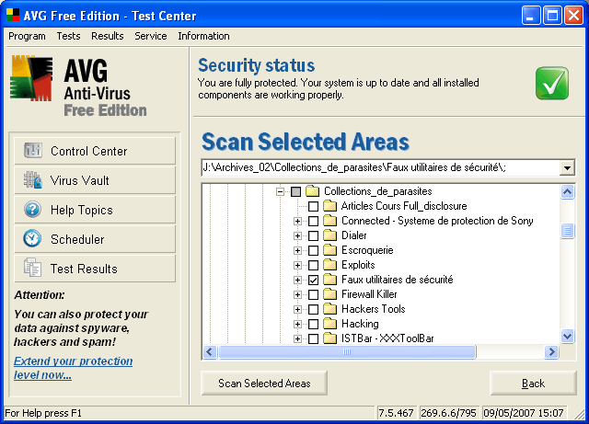Toggle the Collections_de_parasites checkbox
Screen dimensions: 589x424
295,191
